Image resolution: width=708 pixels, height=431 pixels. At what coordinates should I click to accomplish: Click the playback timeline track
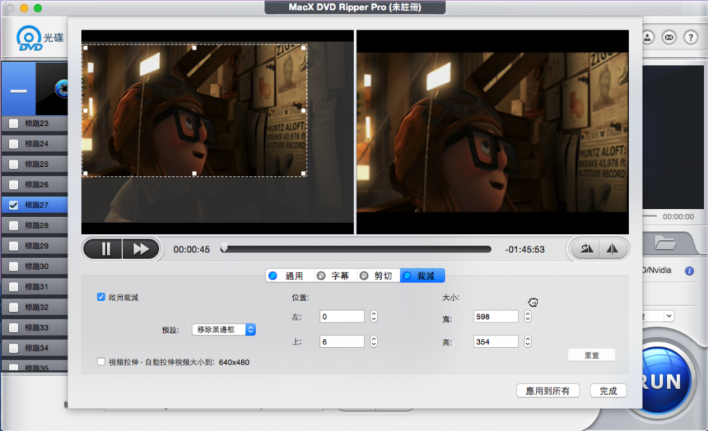(x=357, y=249)
